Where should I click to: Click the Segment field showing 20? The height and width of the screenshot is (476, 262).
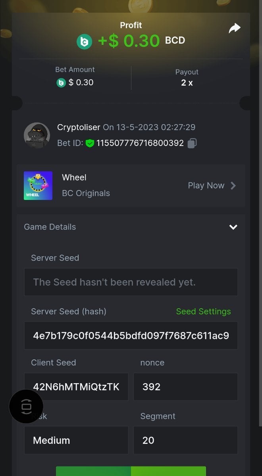coord(185,440)
